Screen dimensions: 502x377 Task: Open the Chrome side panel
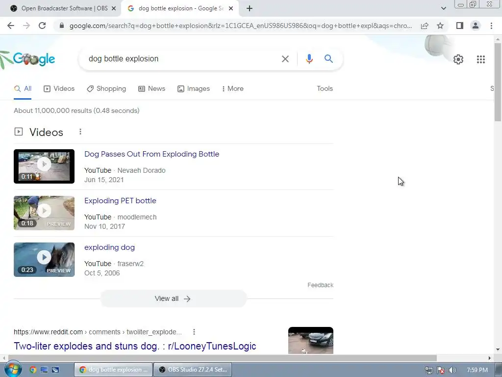(x=460, y=26)
